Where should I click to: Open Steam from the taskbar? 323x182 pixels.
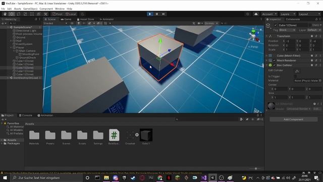coord(133,177)
